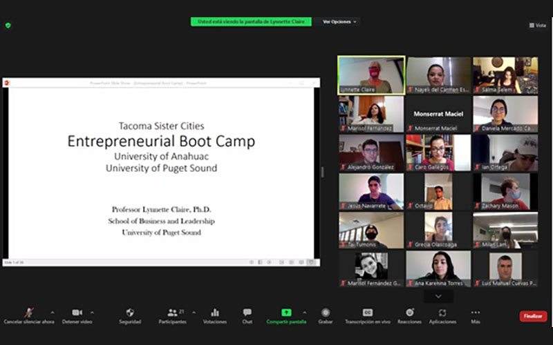Click "Tacoma Sister Cities" text on slide

coord(161,126)
